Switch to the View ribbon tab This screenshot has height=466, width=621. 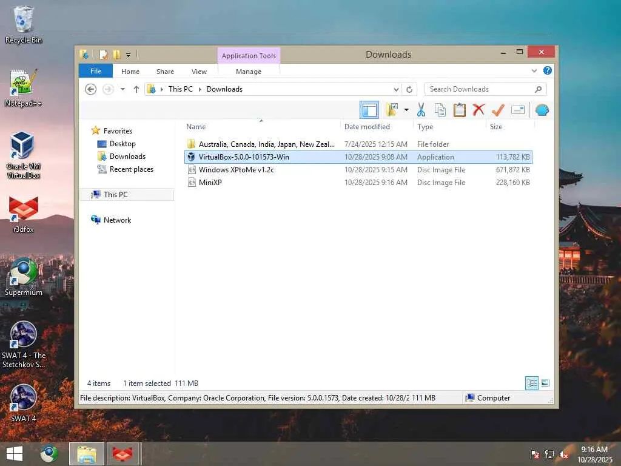199,72
